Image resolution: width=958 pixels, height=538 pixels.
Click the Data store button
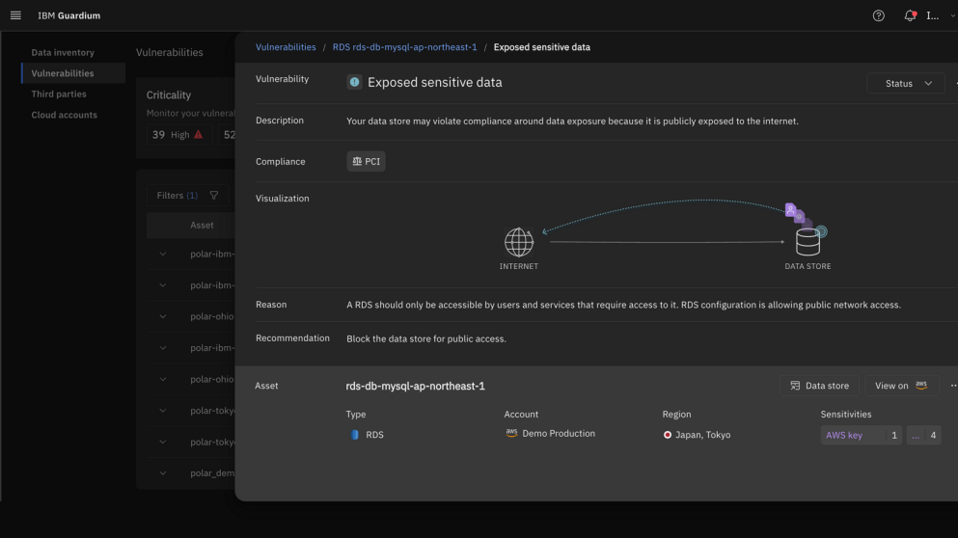[x=819, y=386]
